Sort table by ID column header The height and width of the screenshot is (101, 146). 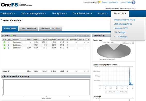pos(10,39)
